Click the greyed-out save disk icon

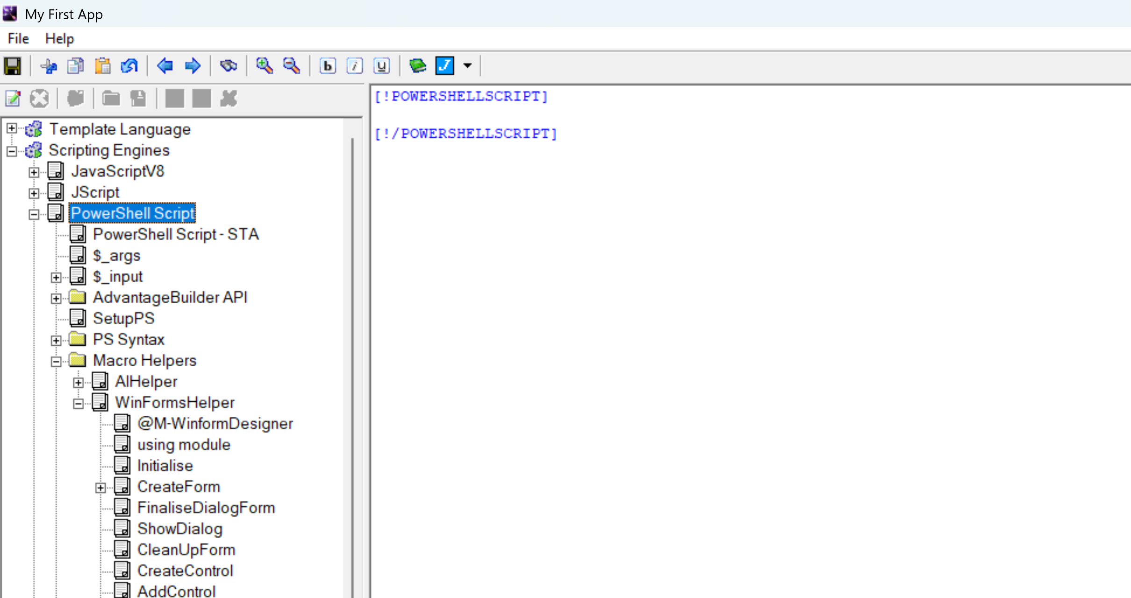[138, 99]
